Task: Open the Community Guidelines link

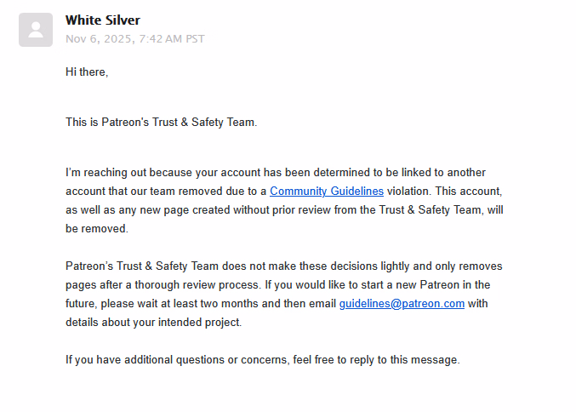Action: coord(327,192)
